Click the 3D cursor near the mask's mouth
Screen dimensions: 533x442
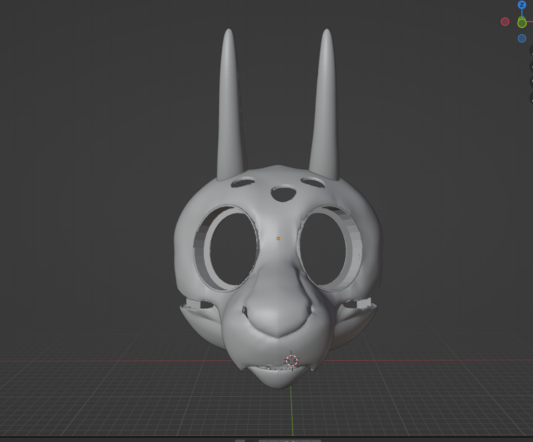(292, 360)
